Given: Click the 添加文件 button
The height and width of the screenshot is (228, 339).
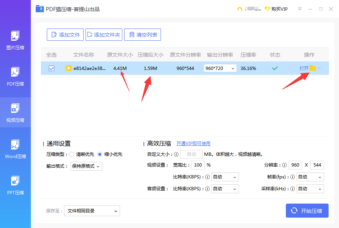Looking at the screenshot, I should [65, 35].
